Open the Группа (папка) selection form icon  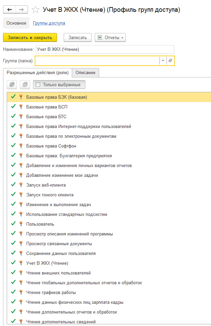coord(171,61)
